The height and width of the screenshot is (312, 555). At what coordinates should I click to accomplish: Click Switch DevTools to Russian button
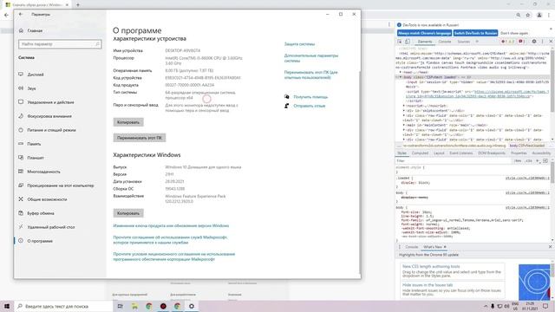point(475,33)
